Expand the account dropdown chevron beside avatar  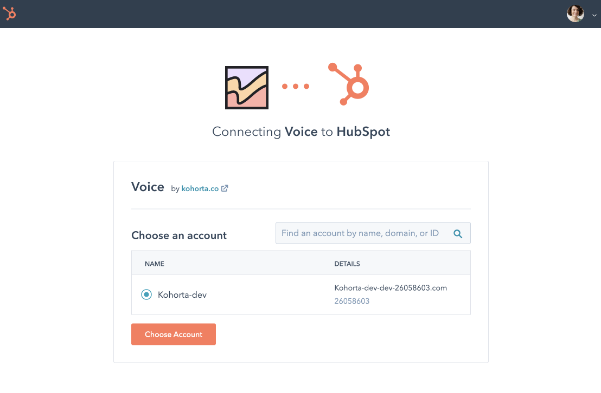tap(594, 15)
